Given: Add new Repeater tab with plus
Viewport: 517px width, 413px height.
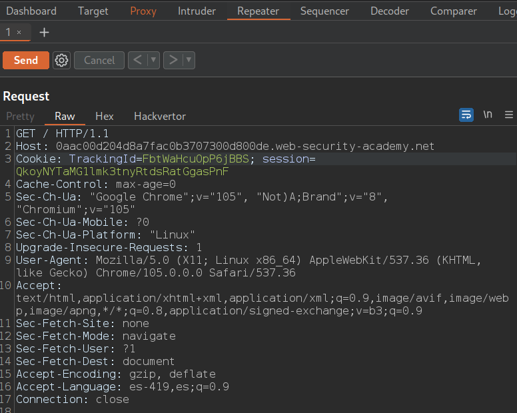Looking at the screenshot, I should 44,32.
